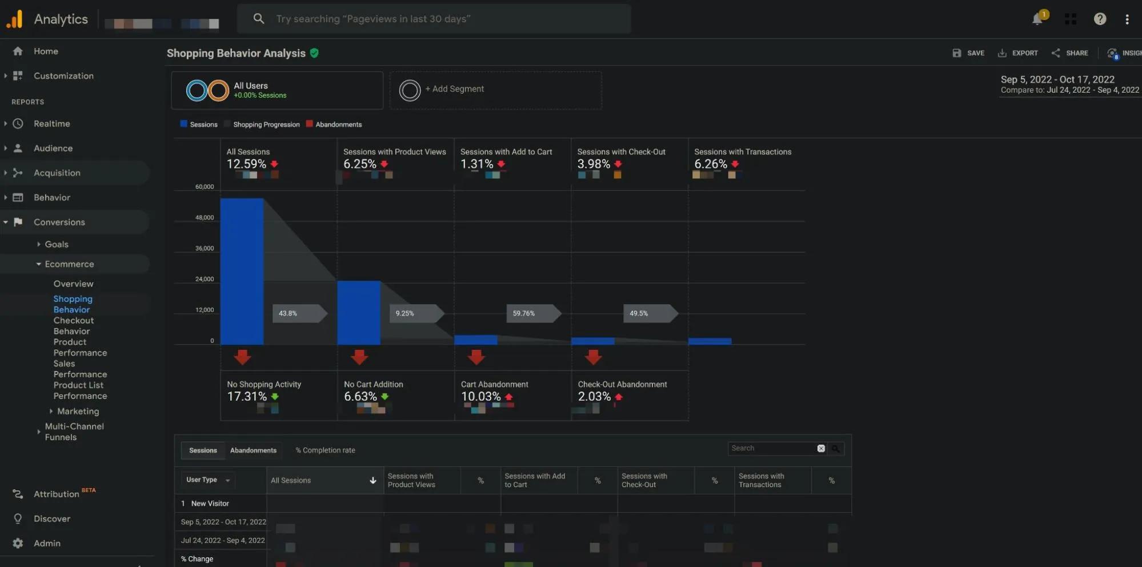
Task: Click the table search magnifier button
Action: click(835, 449)
